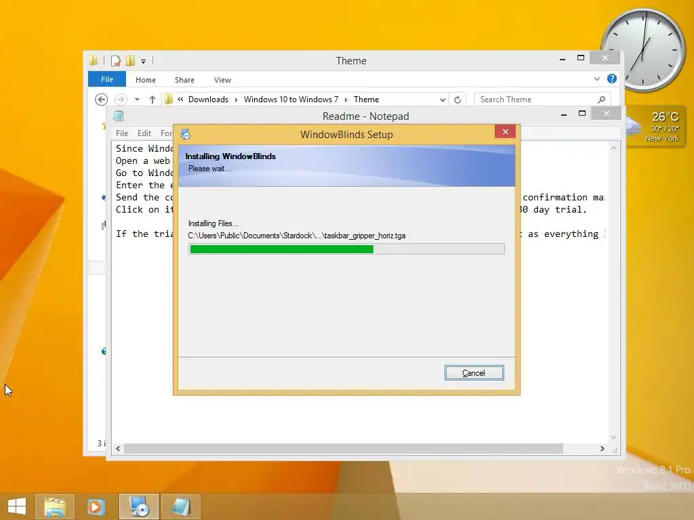Click Notepad horizontal scrollbar thumb

point(344,448)
